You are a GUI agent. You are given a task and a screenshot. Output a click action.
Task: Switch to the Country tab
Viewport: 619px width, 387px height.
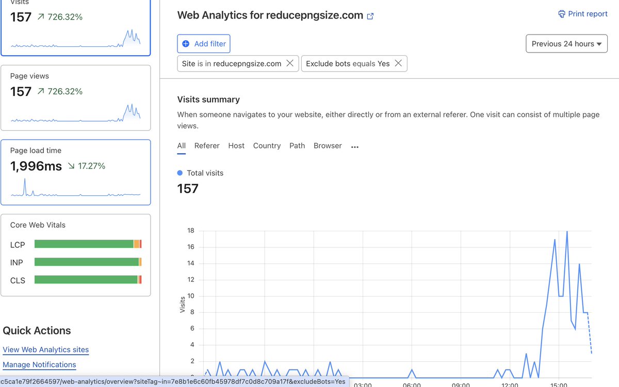point(267,146)
